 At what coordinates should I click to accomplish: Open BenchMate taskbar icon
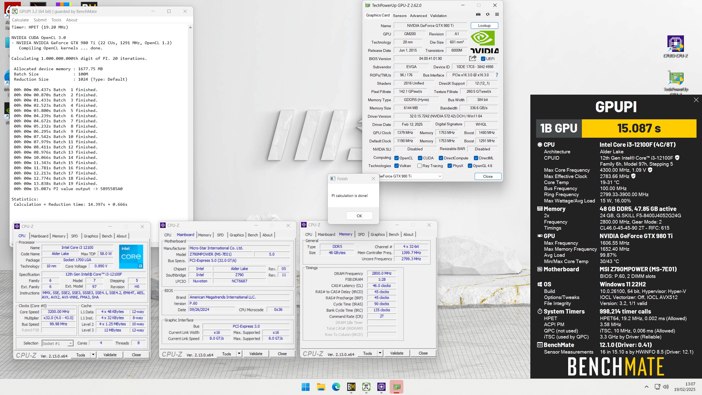(351, 387)
